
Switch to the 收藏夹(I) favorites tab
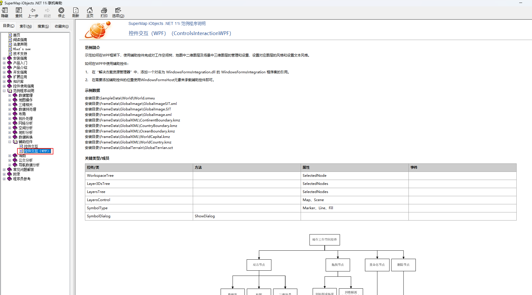61,26
